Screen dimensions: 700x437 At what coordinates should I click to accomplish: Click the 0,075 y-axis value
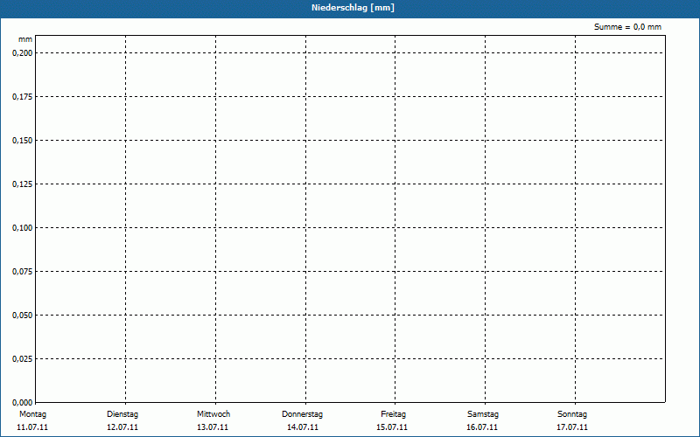(x=23, y=272)
